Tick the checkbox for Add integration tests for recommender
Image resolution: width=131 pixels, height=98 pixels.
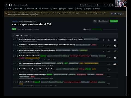coord(16,75)
